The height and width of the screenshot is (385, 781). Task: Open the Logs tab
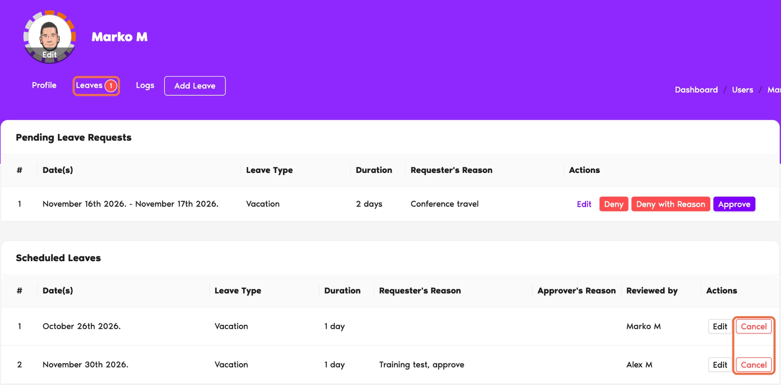pos(145,85)
